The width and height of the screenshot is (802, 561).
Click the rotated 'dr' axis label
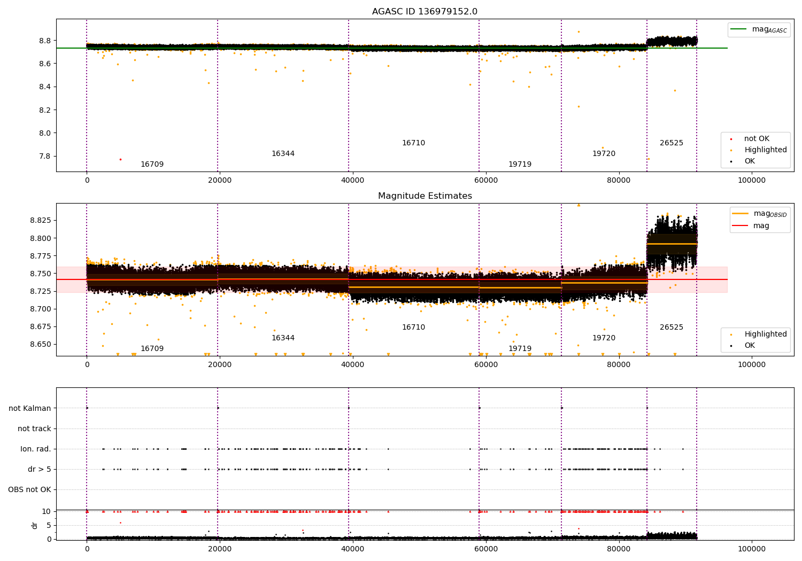click(35, 525)
